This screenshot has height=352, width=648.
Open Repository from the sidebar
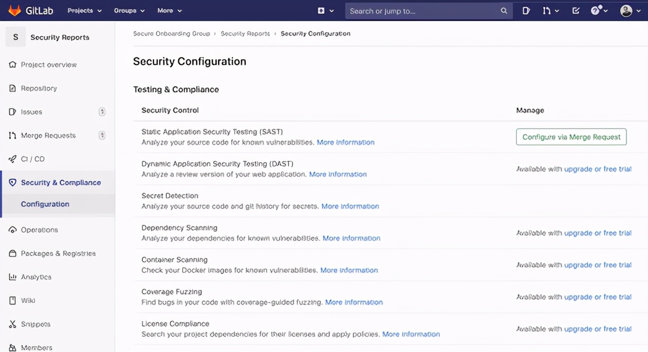39,89
